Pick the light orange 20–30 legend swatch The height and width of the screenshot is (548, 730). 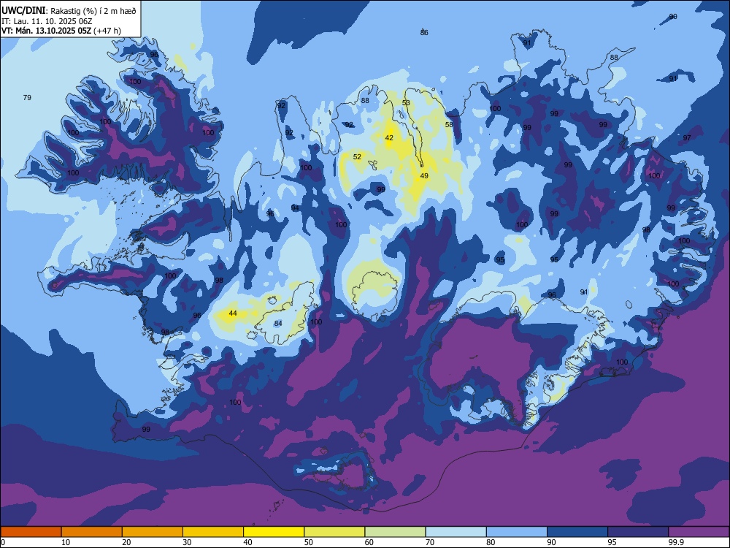153,532
